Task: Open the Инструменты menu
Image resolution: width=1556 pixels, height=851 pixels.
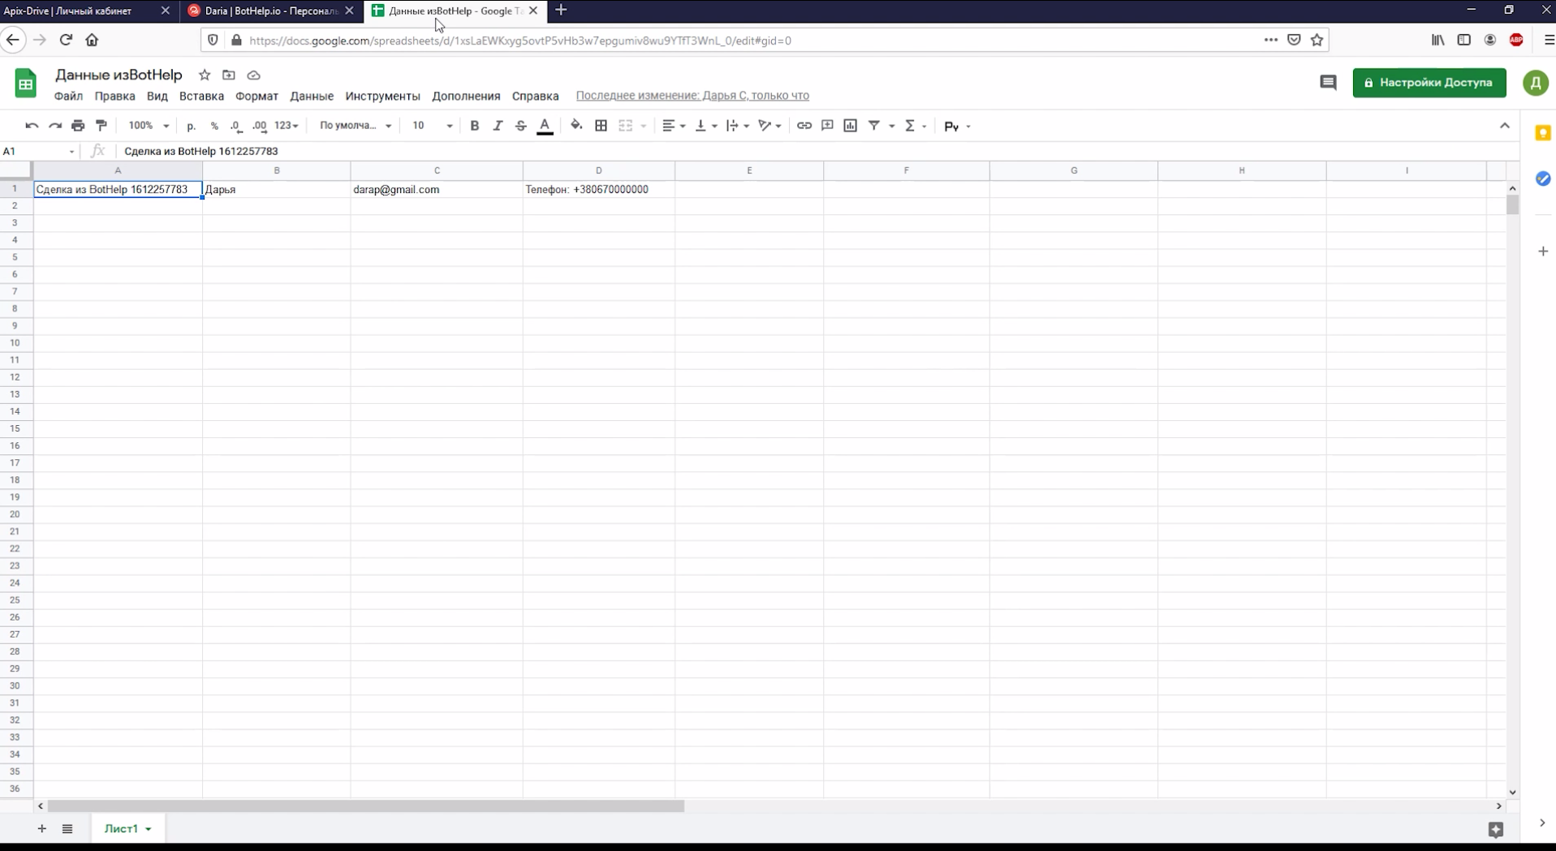Action: tap(382, 96)
